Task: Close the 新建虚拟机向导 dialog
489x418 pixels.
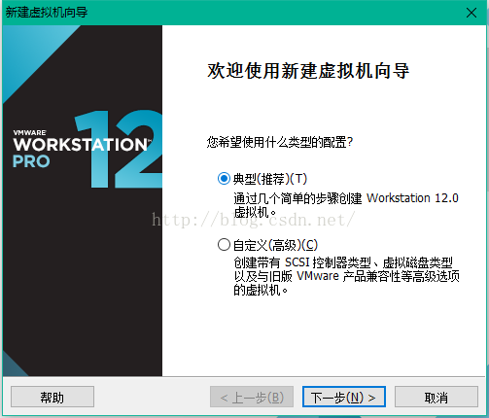Action: pos(472,13)
